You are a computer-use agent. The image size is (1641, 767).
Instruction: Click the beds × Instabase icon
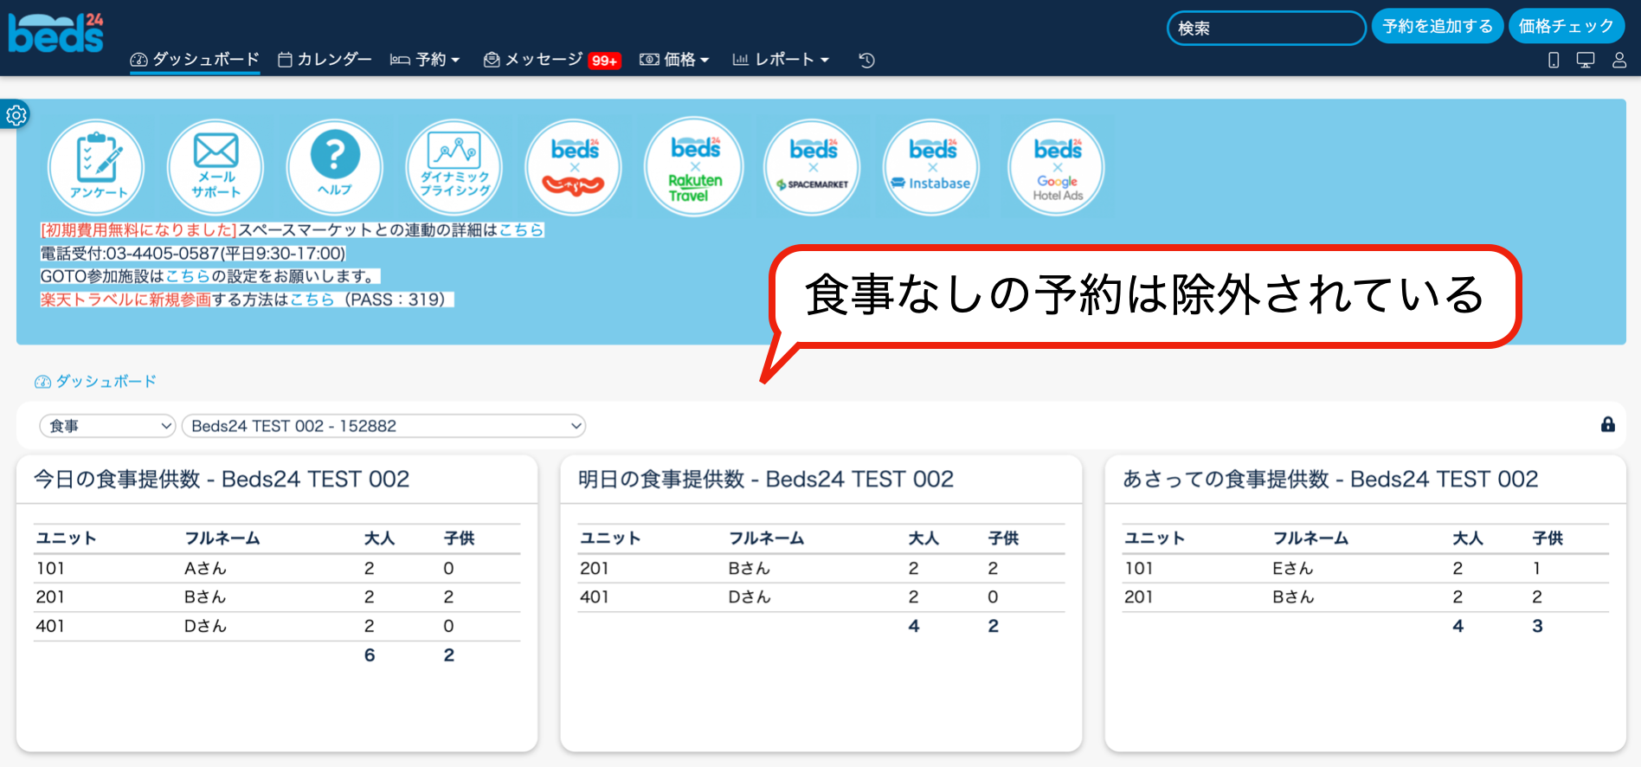coord(931,166)
